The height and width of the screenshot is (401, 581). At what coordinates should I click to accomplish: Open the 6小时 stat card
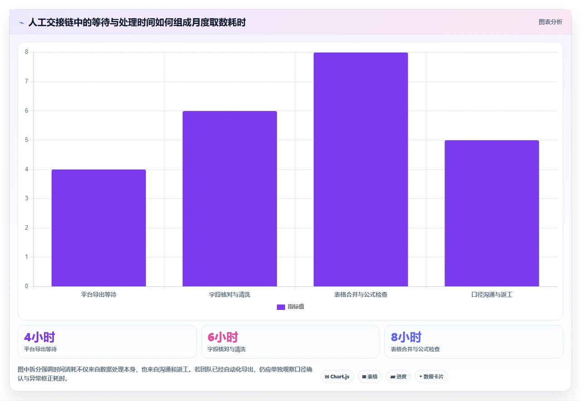[290, 342]
